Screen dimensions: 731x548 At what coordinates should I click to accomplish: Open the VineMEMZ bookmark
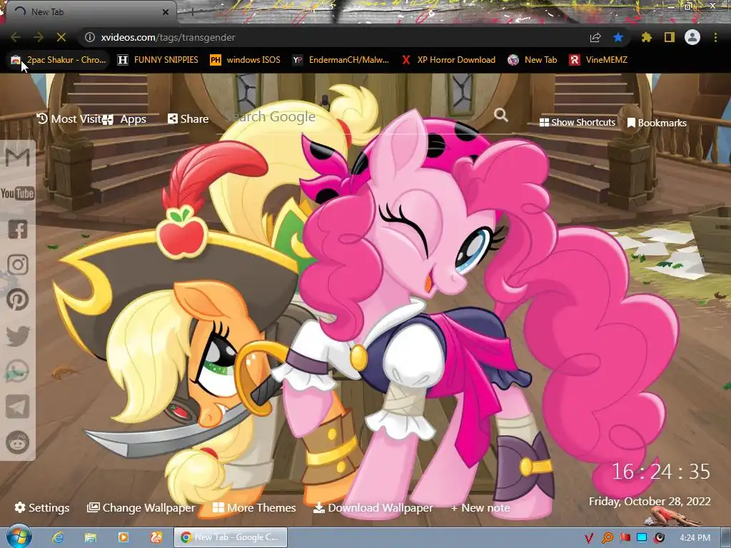point(598,60)
